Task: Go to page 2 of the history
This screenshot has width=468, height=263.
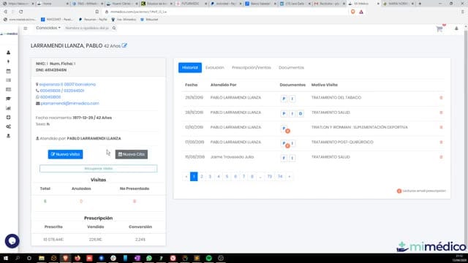Action: pos(202,177)
